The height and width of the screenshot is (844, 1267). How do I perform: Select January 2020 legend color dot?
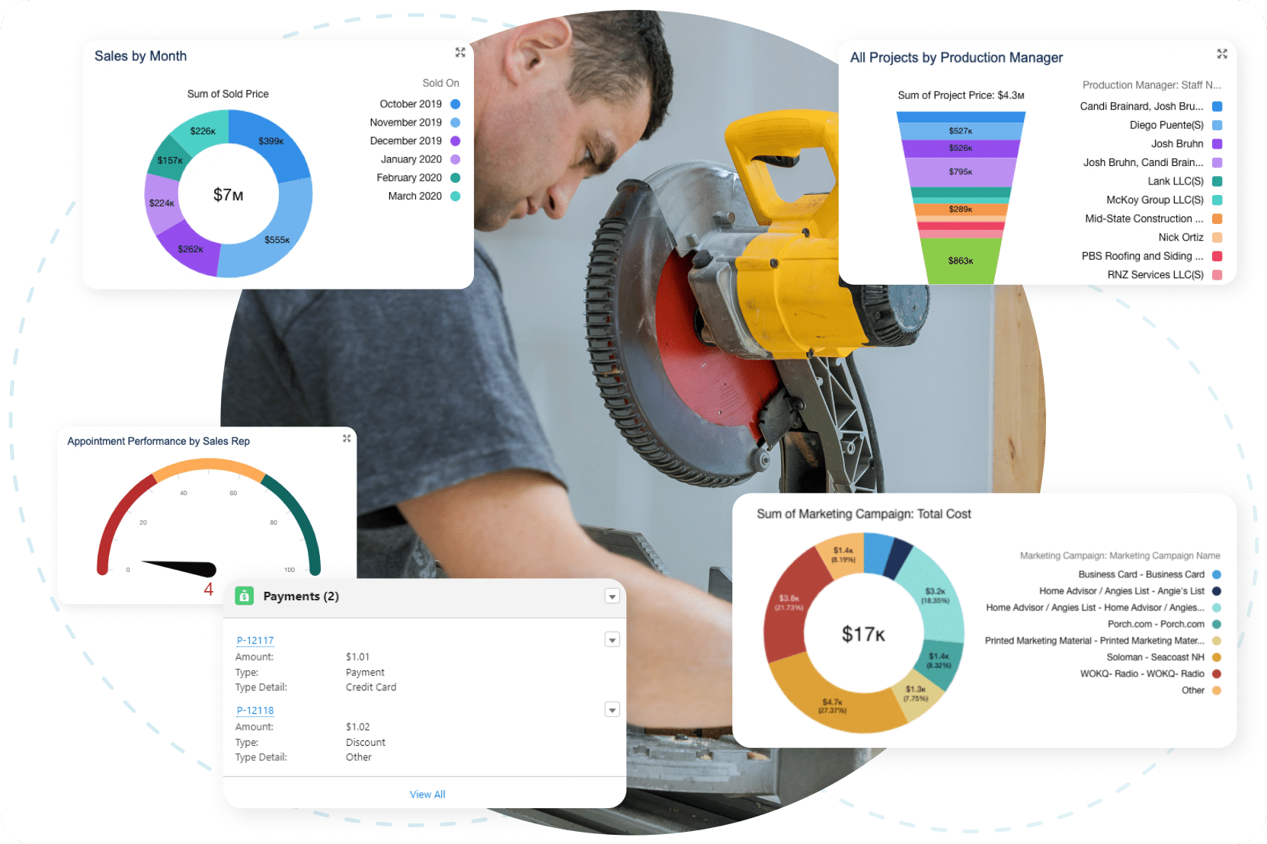pos(456,159)
